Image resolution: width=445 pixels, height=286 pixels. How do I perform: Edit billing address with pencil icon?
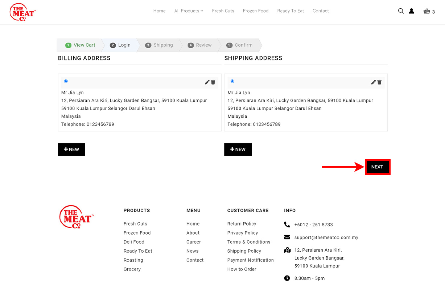207,82
